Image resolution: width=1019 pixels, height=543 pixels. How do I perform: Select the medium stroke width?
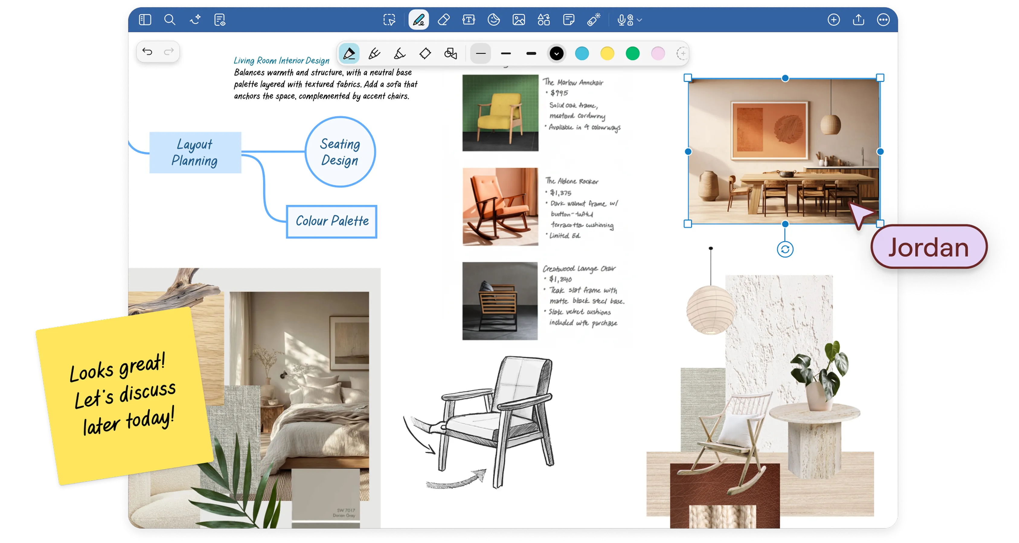click(506, 53)
